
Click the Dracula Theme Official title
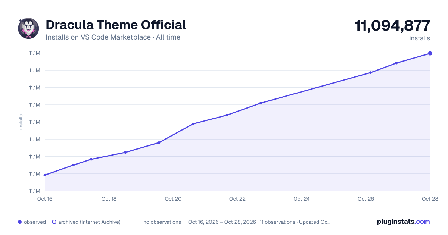[116, 25]
